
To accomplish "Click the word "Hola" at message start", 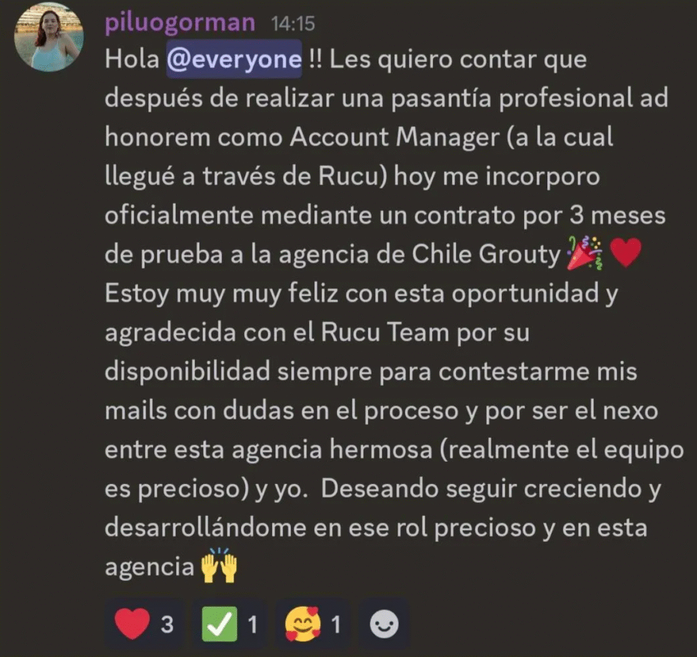I will (132, 59).
